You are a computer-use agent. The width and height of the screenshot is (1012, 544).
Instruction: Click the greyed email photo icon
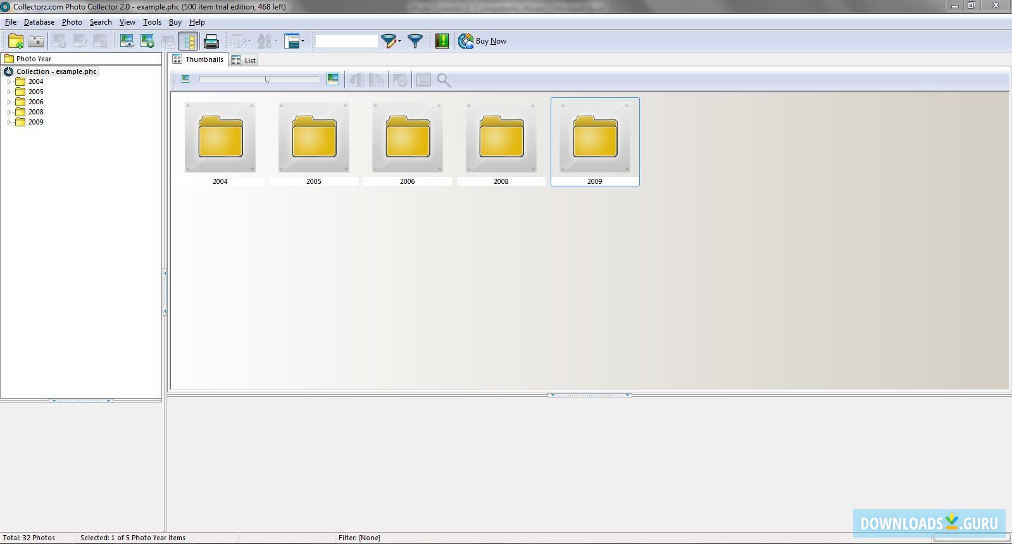[168, 42]
